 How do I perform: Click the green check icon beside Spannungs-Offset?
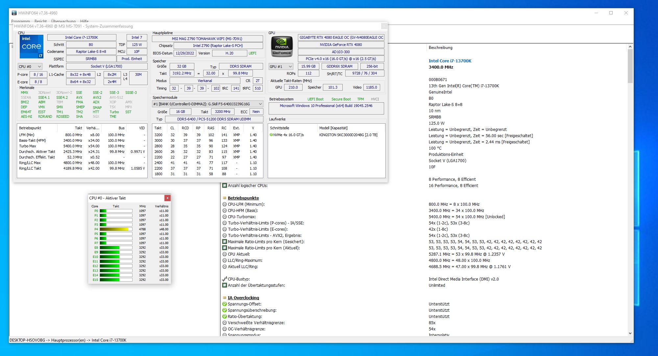[225, 304]
